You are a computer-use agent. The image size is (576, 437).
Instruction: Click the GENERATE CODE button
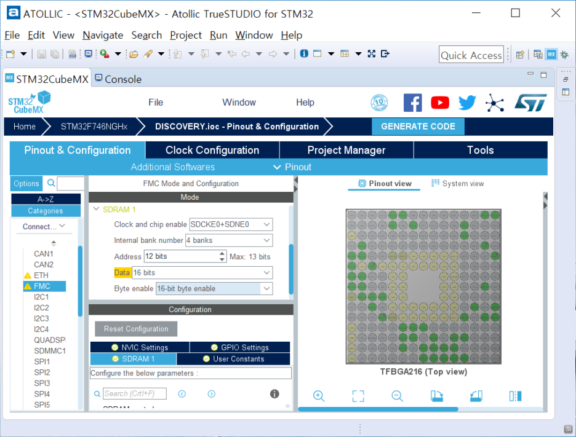[x=418, y=127]
